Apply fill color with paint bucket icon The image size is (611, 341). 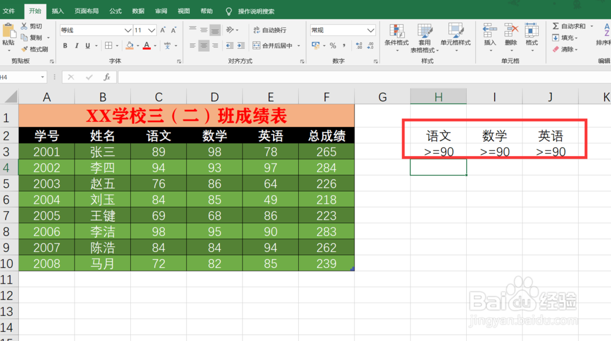pyautogui.click(x=130, y=46)
